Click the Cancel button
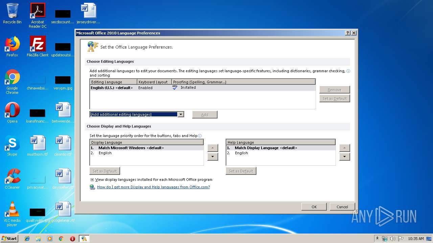The height and width of the screenshot is (243, 433). 342,207
